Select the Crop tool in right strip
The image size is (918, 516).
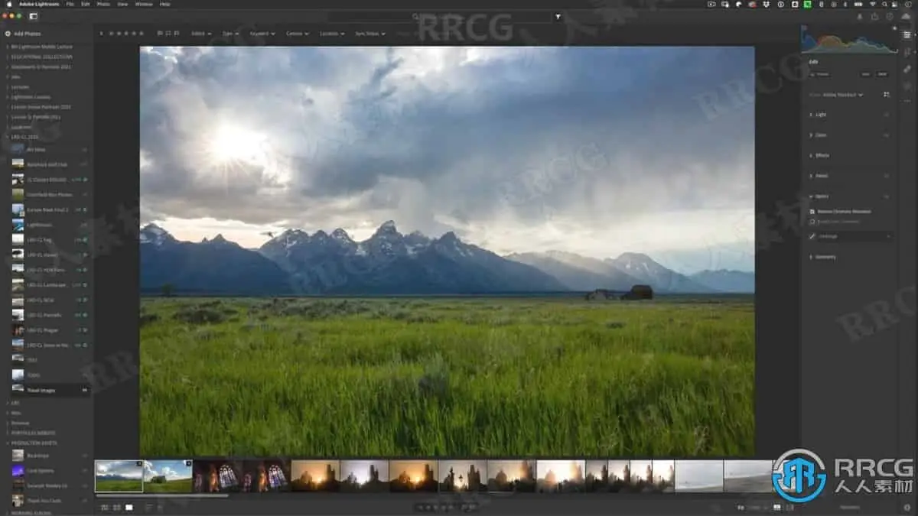pyautogui.click(x=907, y=52)
